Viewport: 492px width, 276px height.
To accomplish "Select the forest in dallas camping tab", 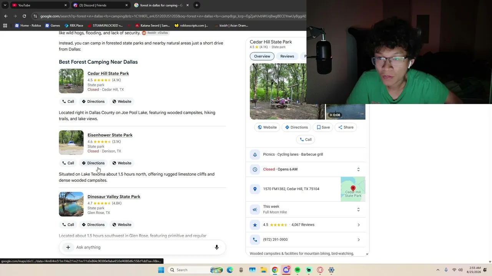I will (x=161, y=5).
